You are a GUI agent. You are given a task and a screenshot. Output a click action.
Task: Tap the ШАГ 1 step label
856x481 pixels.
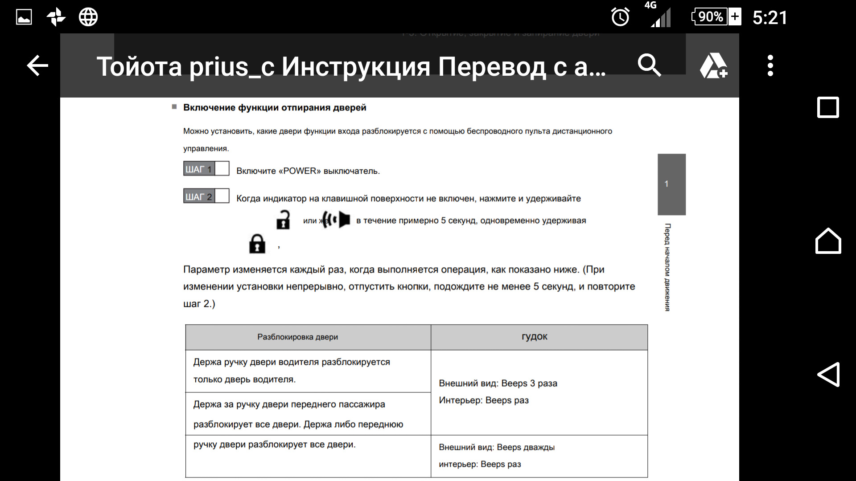coord(206,169)
